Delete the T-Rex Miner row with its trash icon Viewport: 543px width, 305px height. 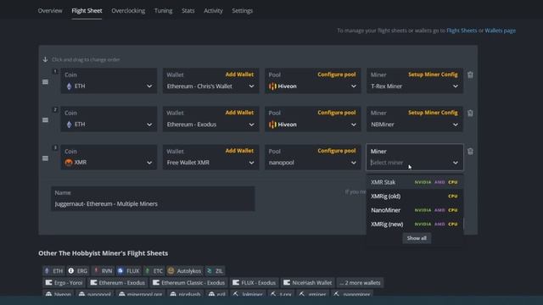[470, 75]
